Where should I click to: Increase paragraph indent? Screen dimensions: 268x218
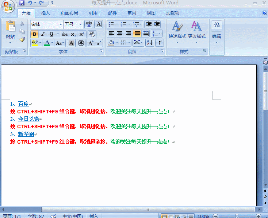click(x=157, y=24)
